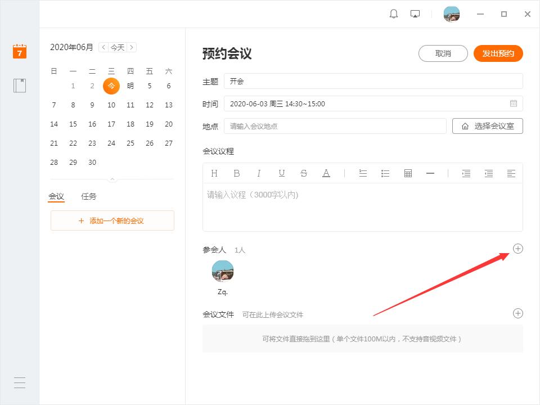This screenshot has width=540, height=405.
Task: Click the 发出预约 button
Action: [498, 53]
